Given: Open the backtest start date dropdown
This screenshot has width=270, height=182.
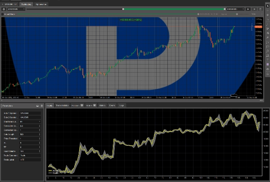Looking at the screenshot, I should (16, 9).
